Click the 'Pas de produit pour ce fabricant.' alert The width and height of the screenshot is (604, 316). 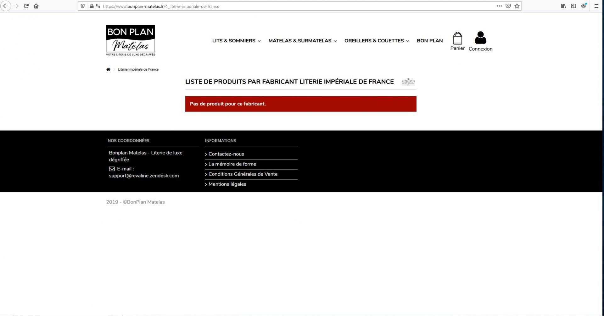tap(301, 104)
